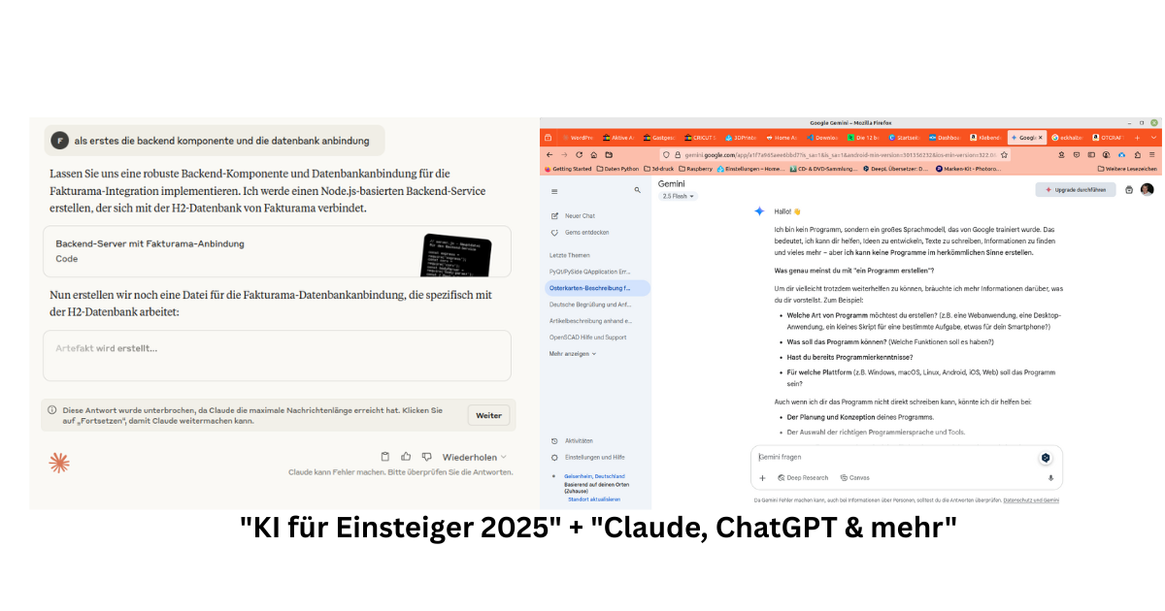Open the 2.5 Flash model dropdown
Image resolution: width=1165 pixels, height=611 pixels.
[x=679, y=196]
